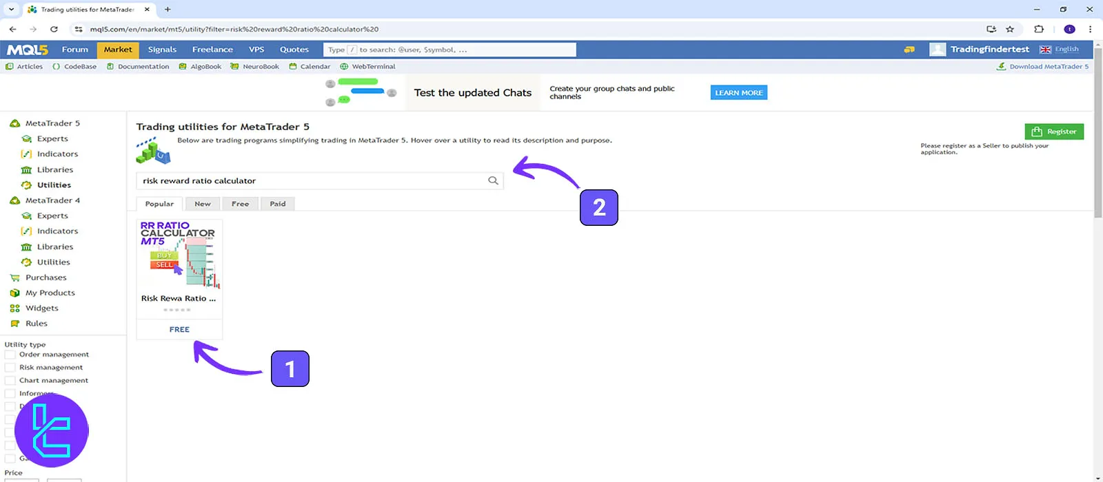1103x482 pixels.
Task: Open the browser extensions puzzle icon
Action: (x=1039, y=29)
